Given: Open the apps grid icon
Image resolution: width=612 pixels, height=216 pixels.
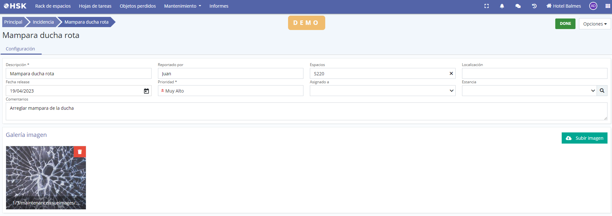Looking at the screenshot, I should point(608,6).
